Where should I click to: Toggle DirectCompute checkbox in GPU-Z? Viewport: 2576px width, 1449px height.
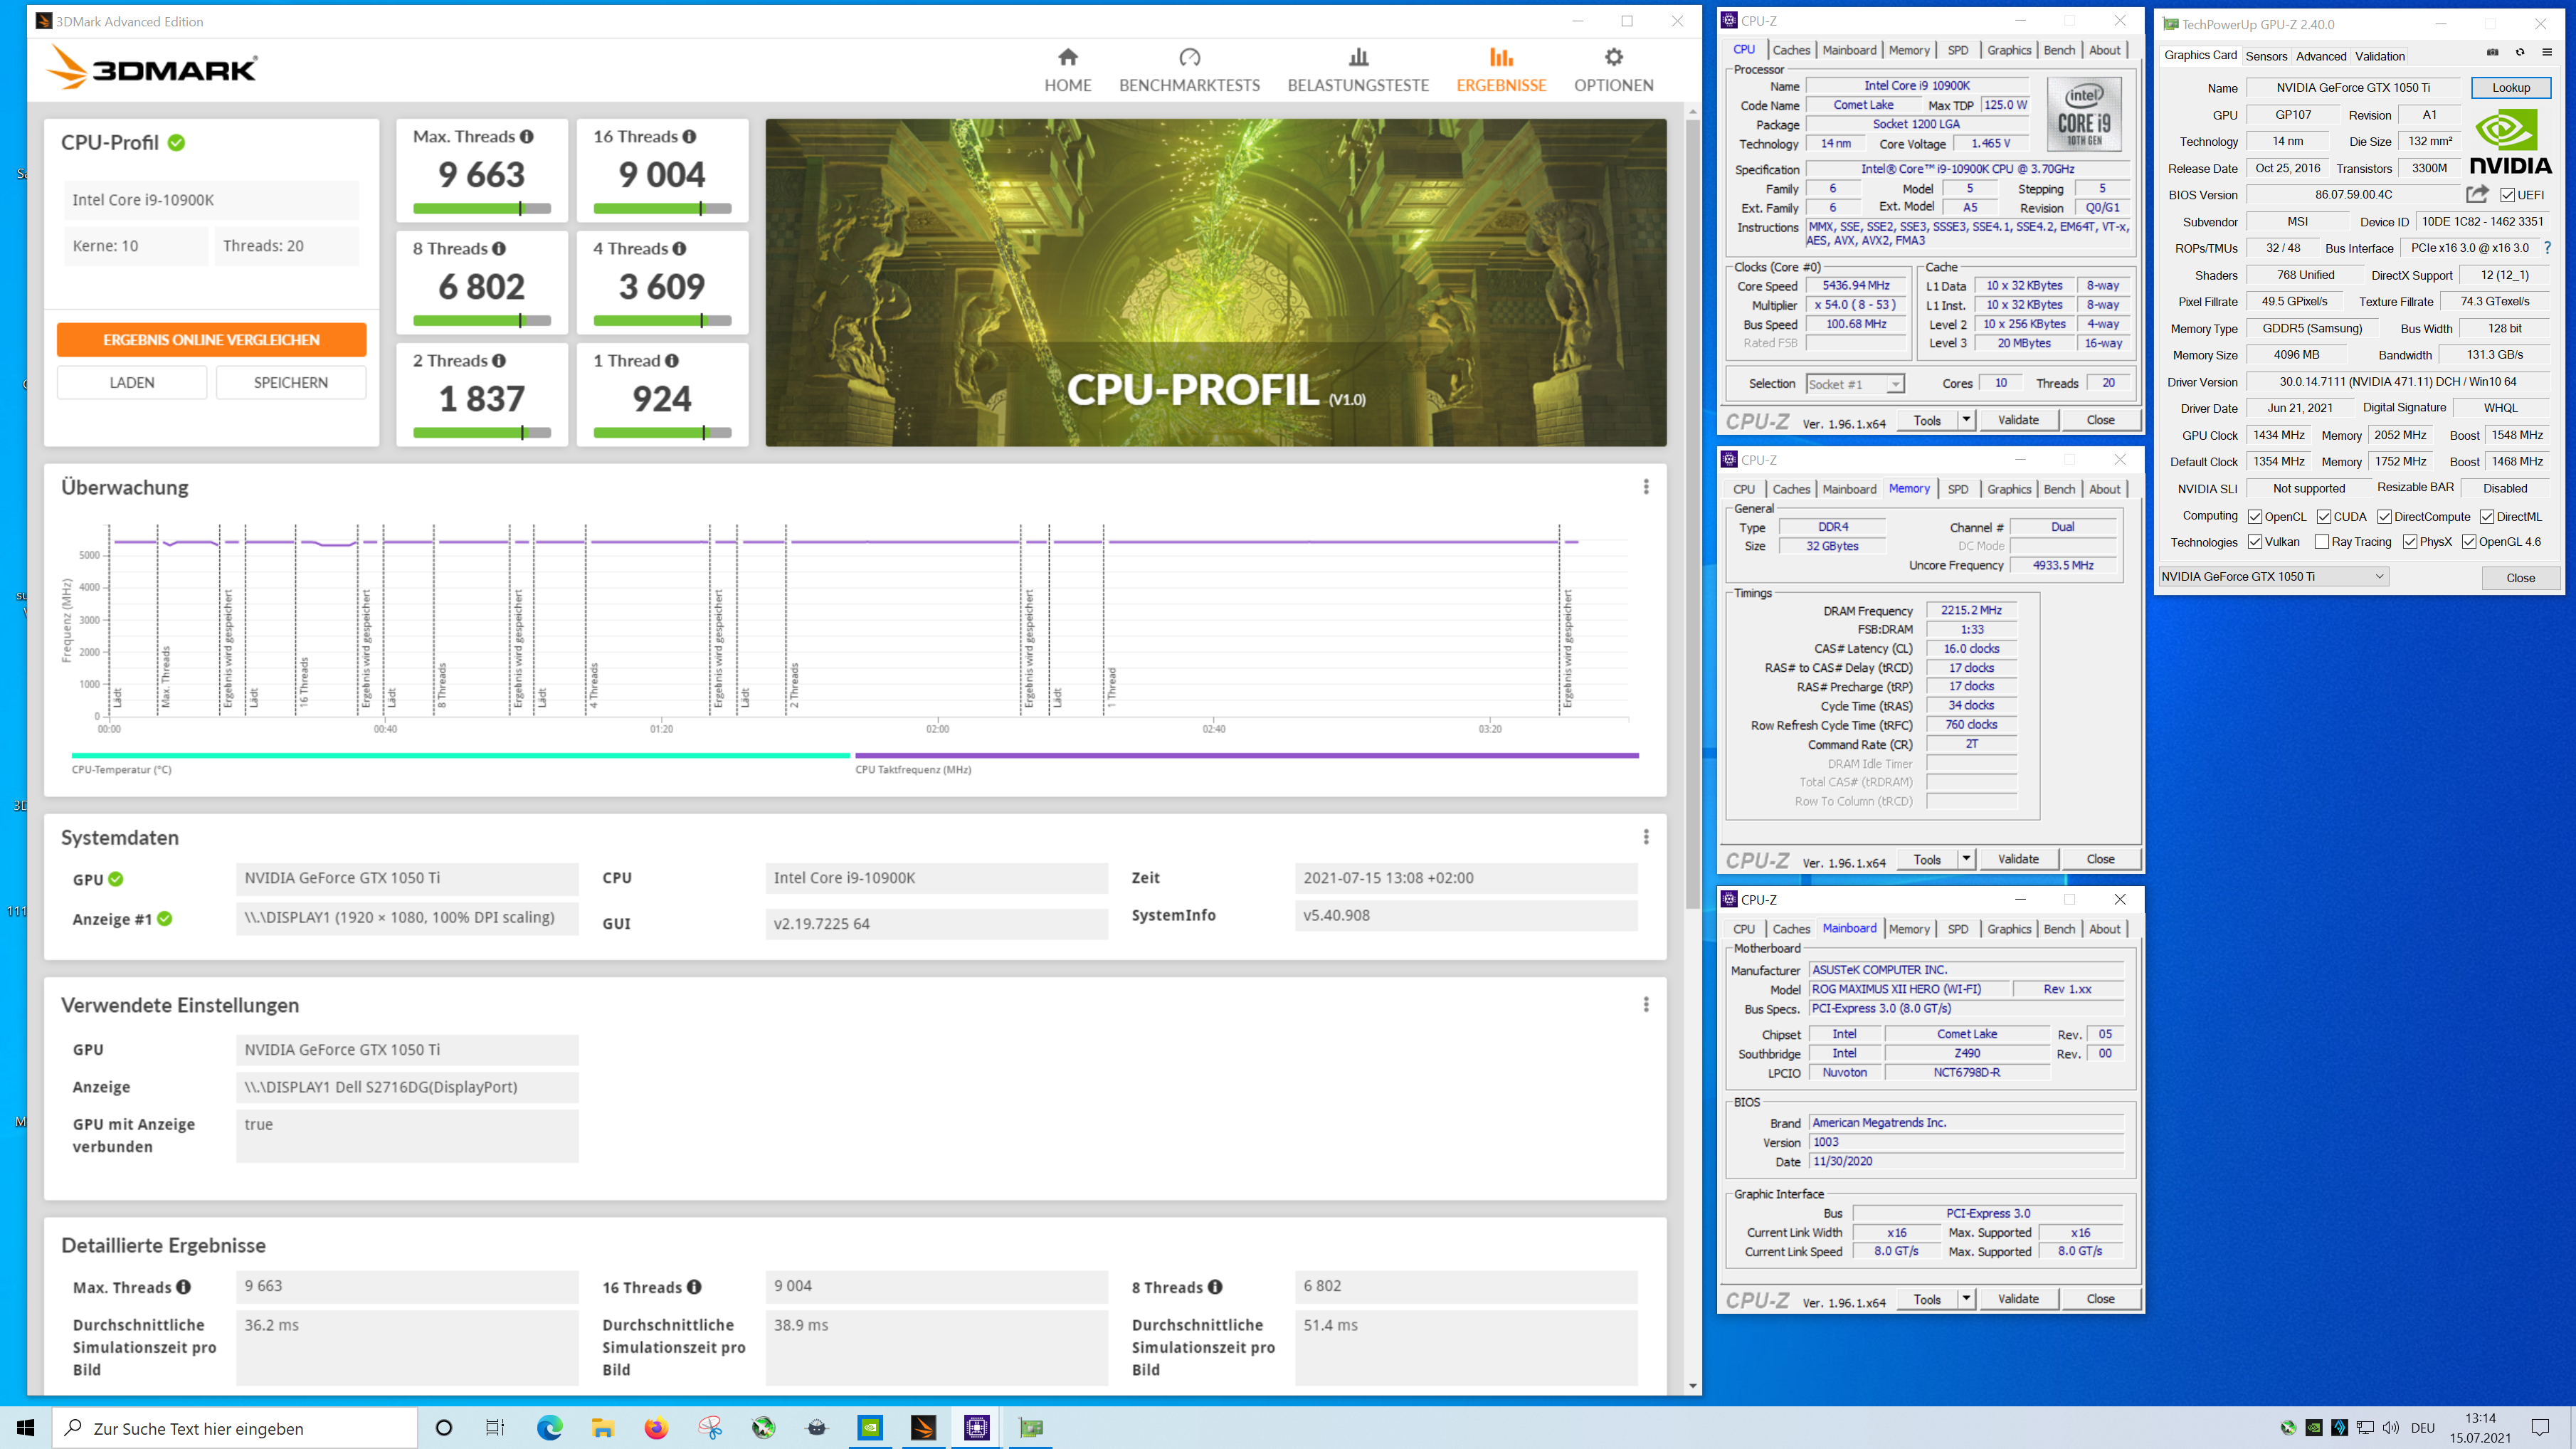pos(2384,517)
